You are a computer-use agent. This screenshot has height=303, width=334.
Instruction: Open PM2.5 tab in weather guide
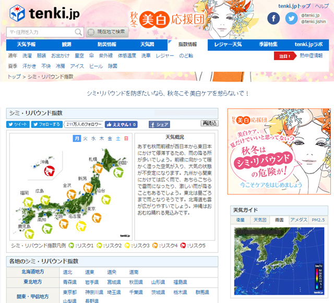pyautogui.click(x=318, y=220)
